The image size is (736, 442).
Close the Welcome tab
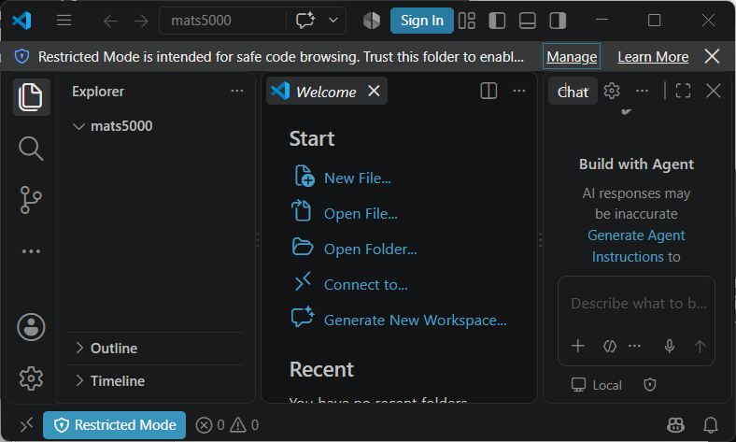(374, 91)
